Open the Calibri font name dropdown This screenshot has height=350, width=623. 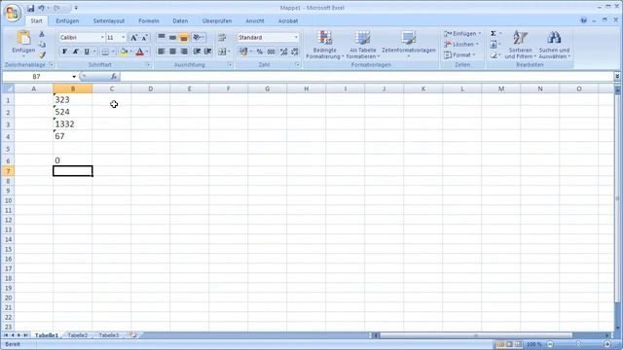[102, 37]
